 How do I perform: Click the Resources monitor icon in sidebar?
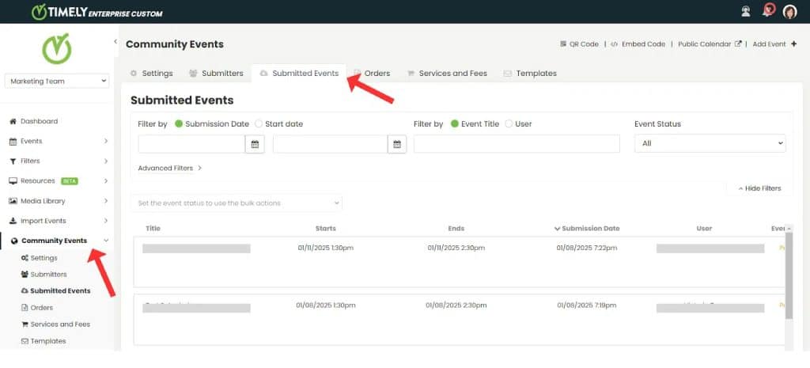pos(13,181)
